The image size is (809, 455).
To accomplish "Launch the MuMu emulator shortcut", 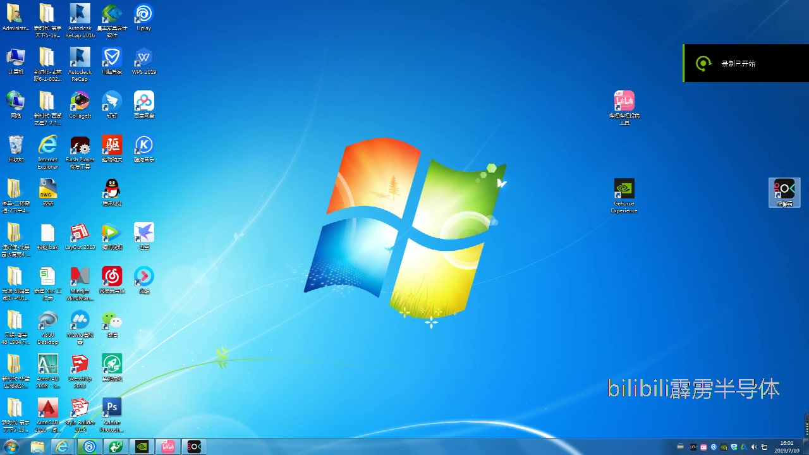I will click(x=80, y=327).
